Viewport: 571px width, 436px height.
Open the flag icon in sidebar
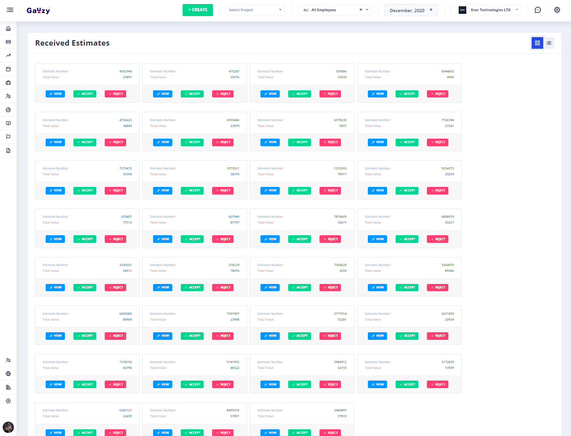click(8, 137)
